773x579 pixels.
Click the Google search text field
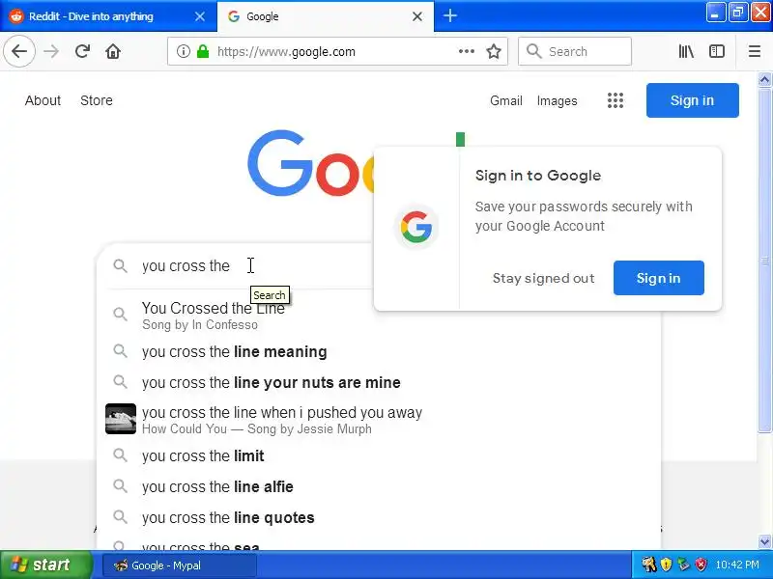[256, 266]
